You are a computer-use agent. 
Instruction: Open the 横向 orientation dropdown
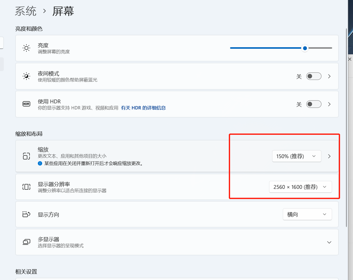tap(307, 215)
